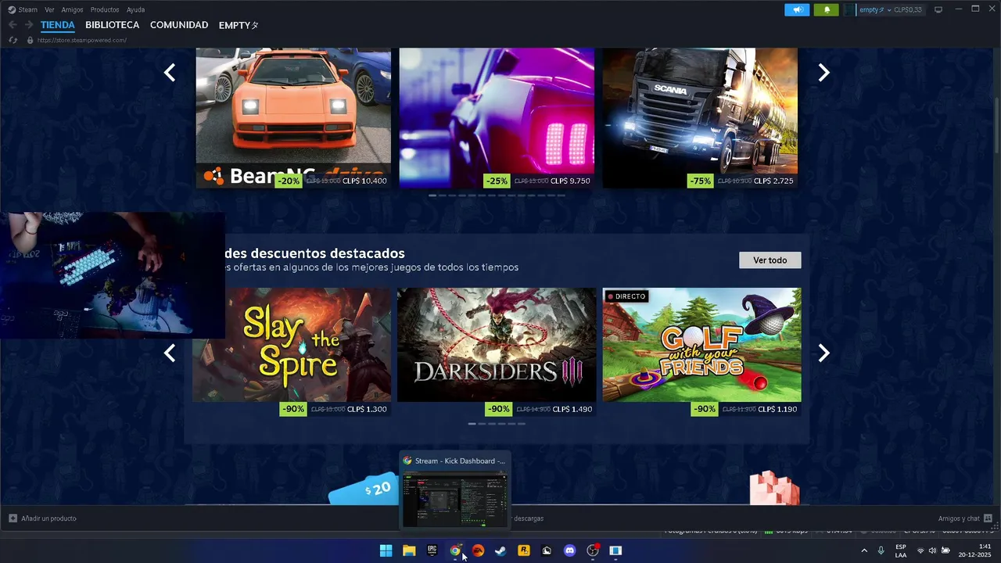Image resolution: width=1001 pixels, height=563 pixels.
Task: Switch to the COMUNIDAD tab
Action: 179,25
